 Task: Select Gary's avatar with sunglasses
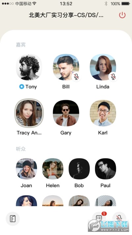[66, 113]
